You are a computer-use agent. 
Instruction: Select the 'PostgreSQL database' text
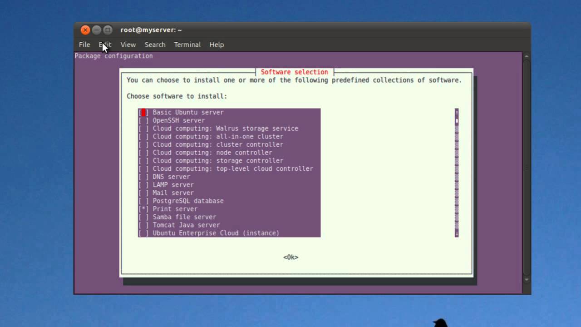[x=188, y=201]
